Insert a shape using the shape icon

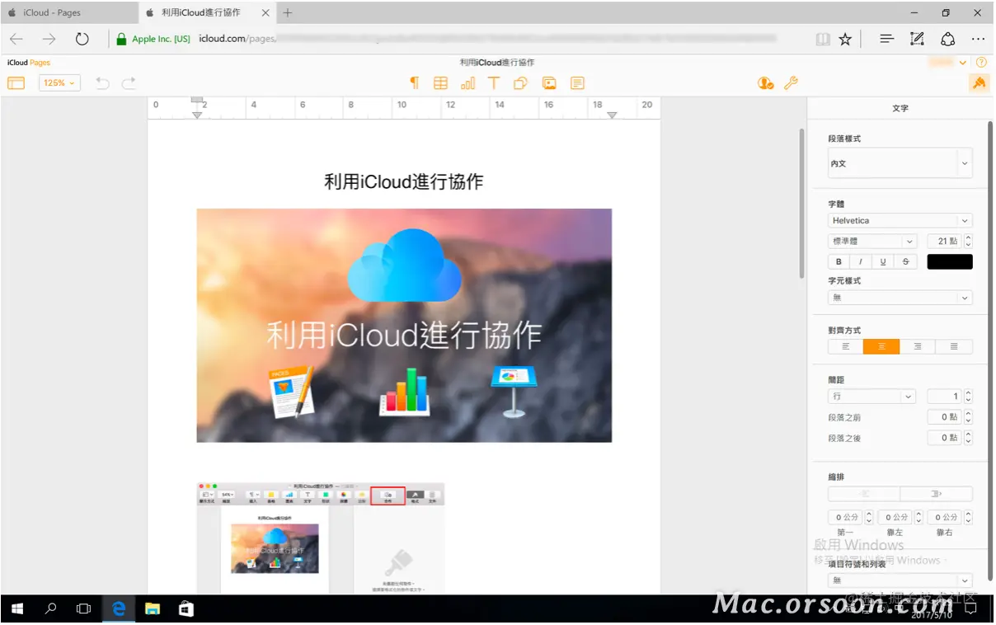(521, 83)
